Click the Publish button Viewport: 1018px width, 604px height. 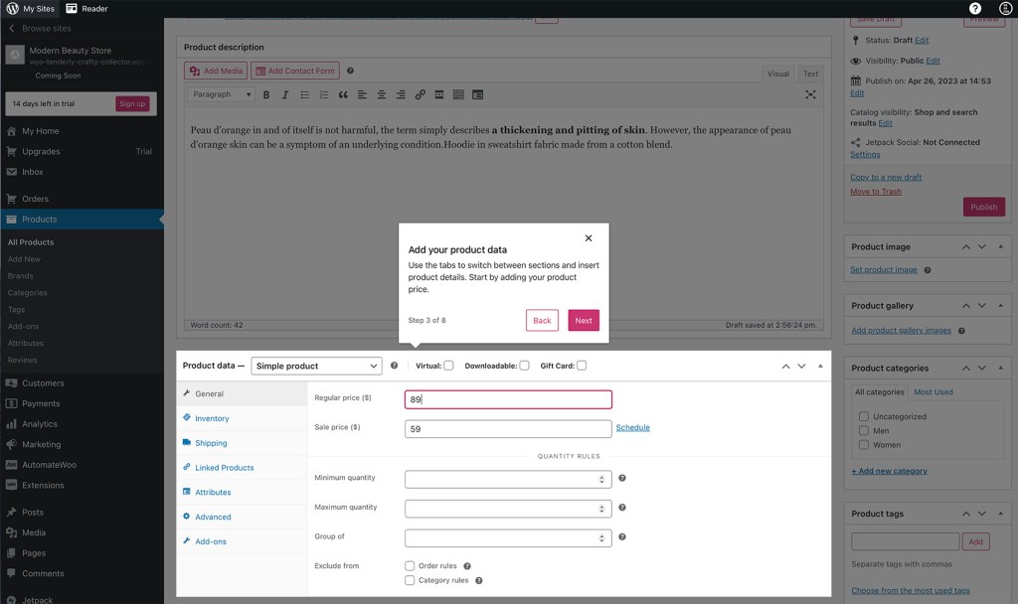tap(983, 207)
